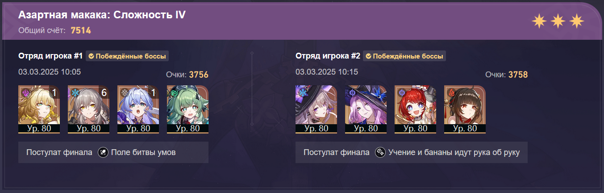Select the witch-hat purple-eyed character in squad #2
The image size is (604, 193).
pos(317,109)
